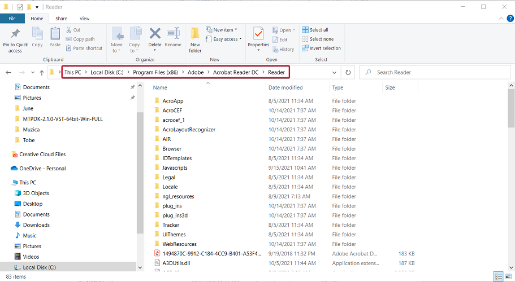
Task: Select 3D Objects in navigation pane
Action: click(x=32, y=193)
